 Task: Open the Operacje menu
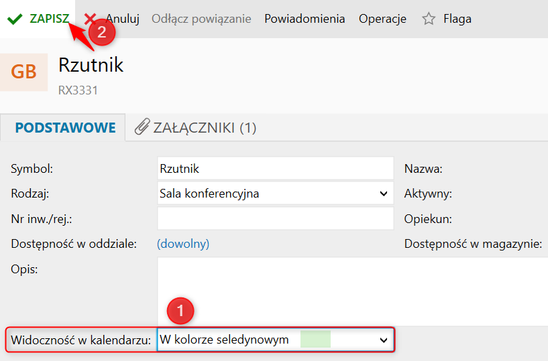point(382,19)
